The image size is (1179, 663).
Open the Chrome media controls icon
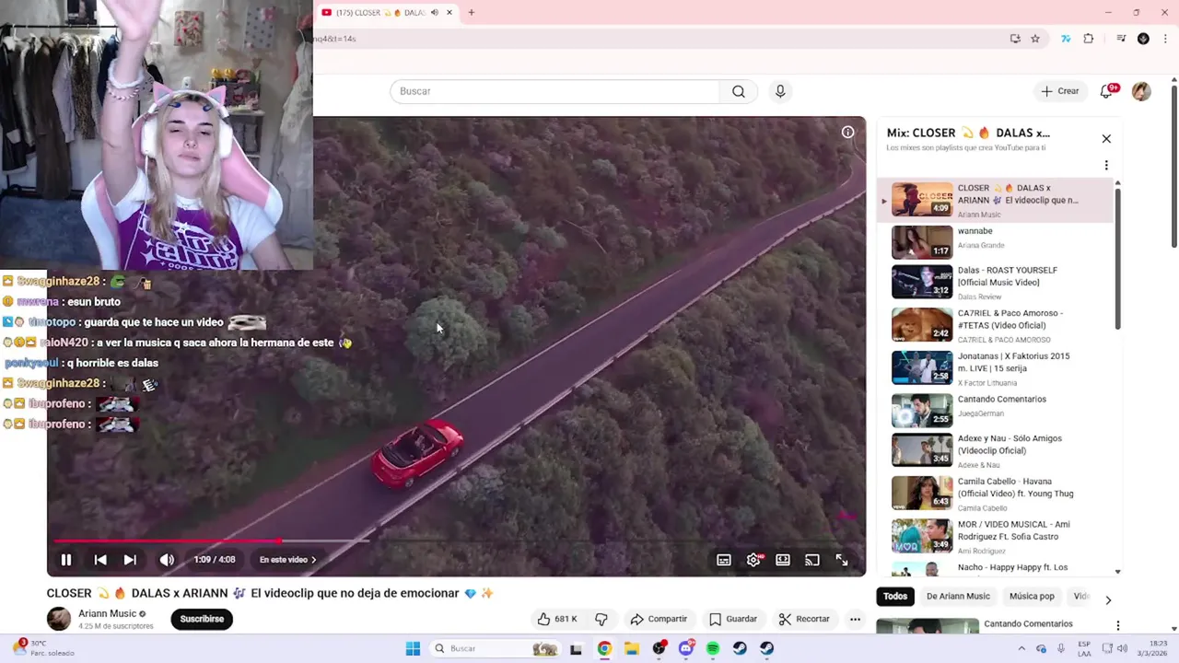1121,39
